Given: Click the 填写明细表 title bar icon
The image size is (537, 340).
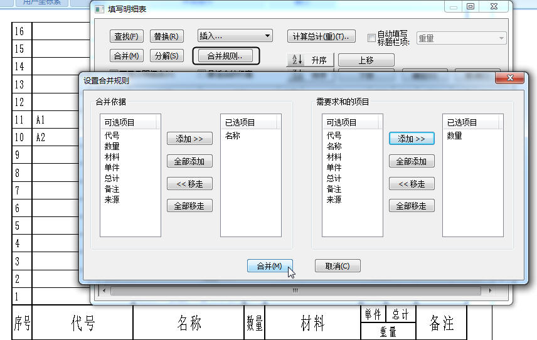Looking at the screenshot, I should pyautogui.click(x=99, y=9).
